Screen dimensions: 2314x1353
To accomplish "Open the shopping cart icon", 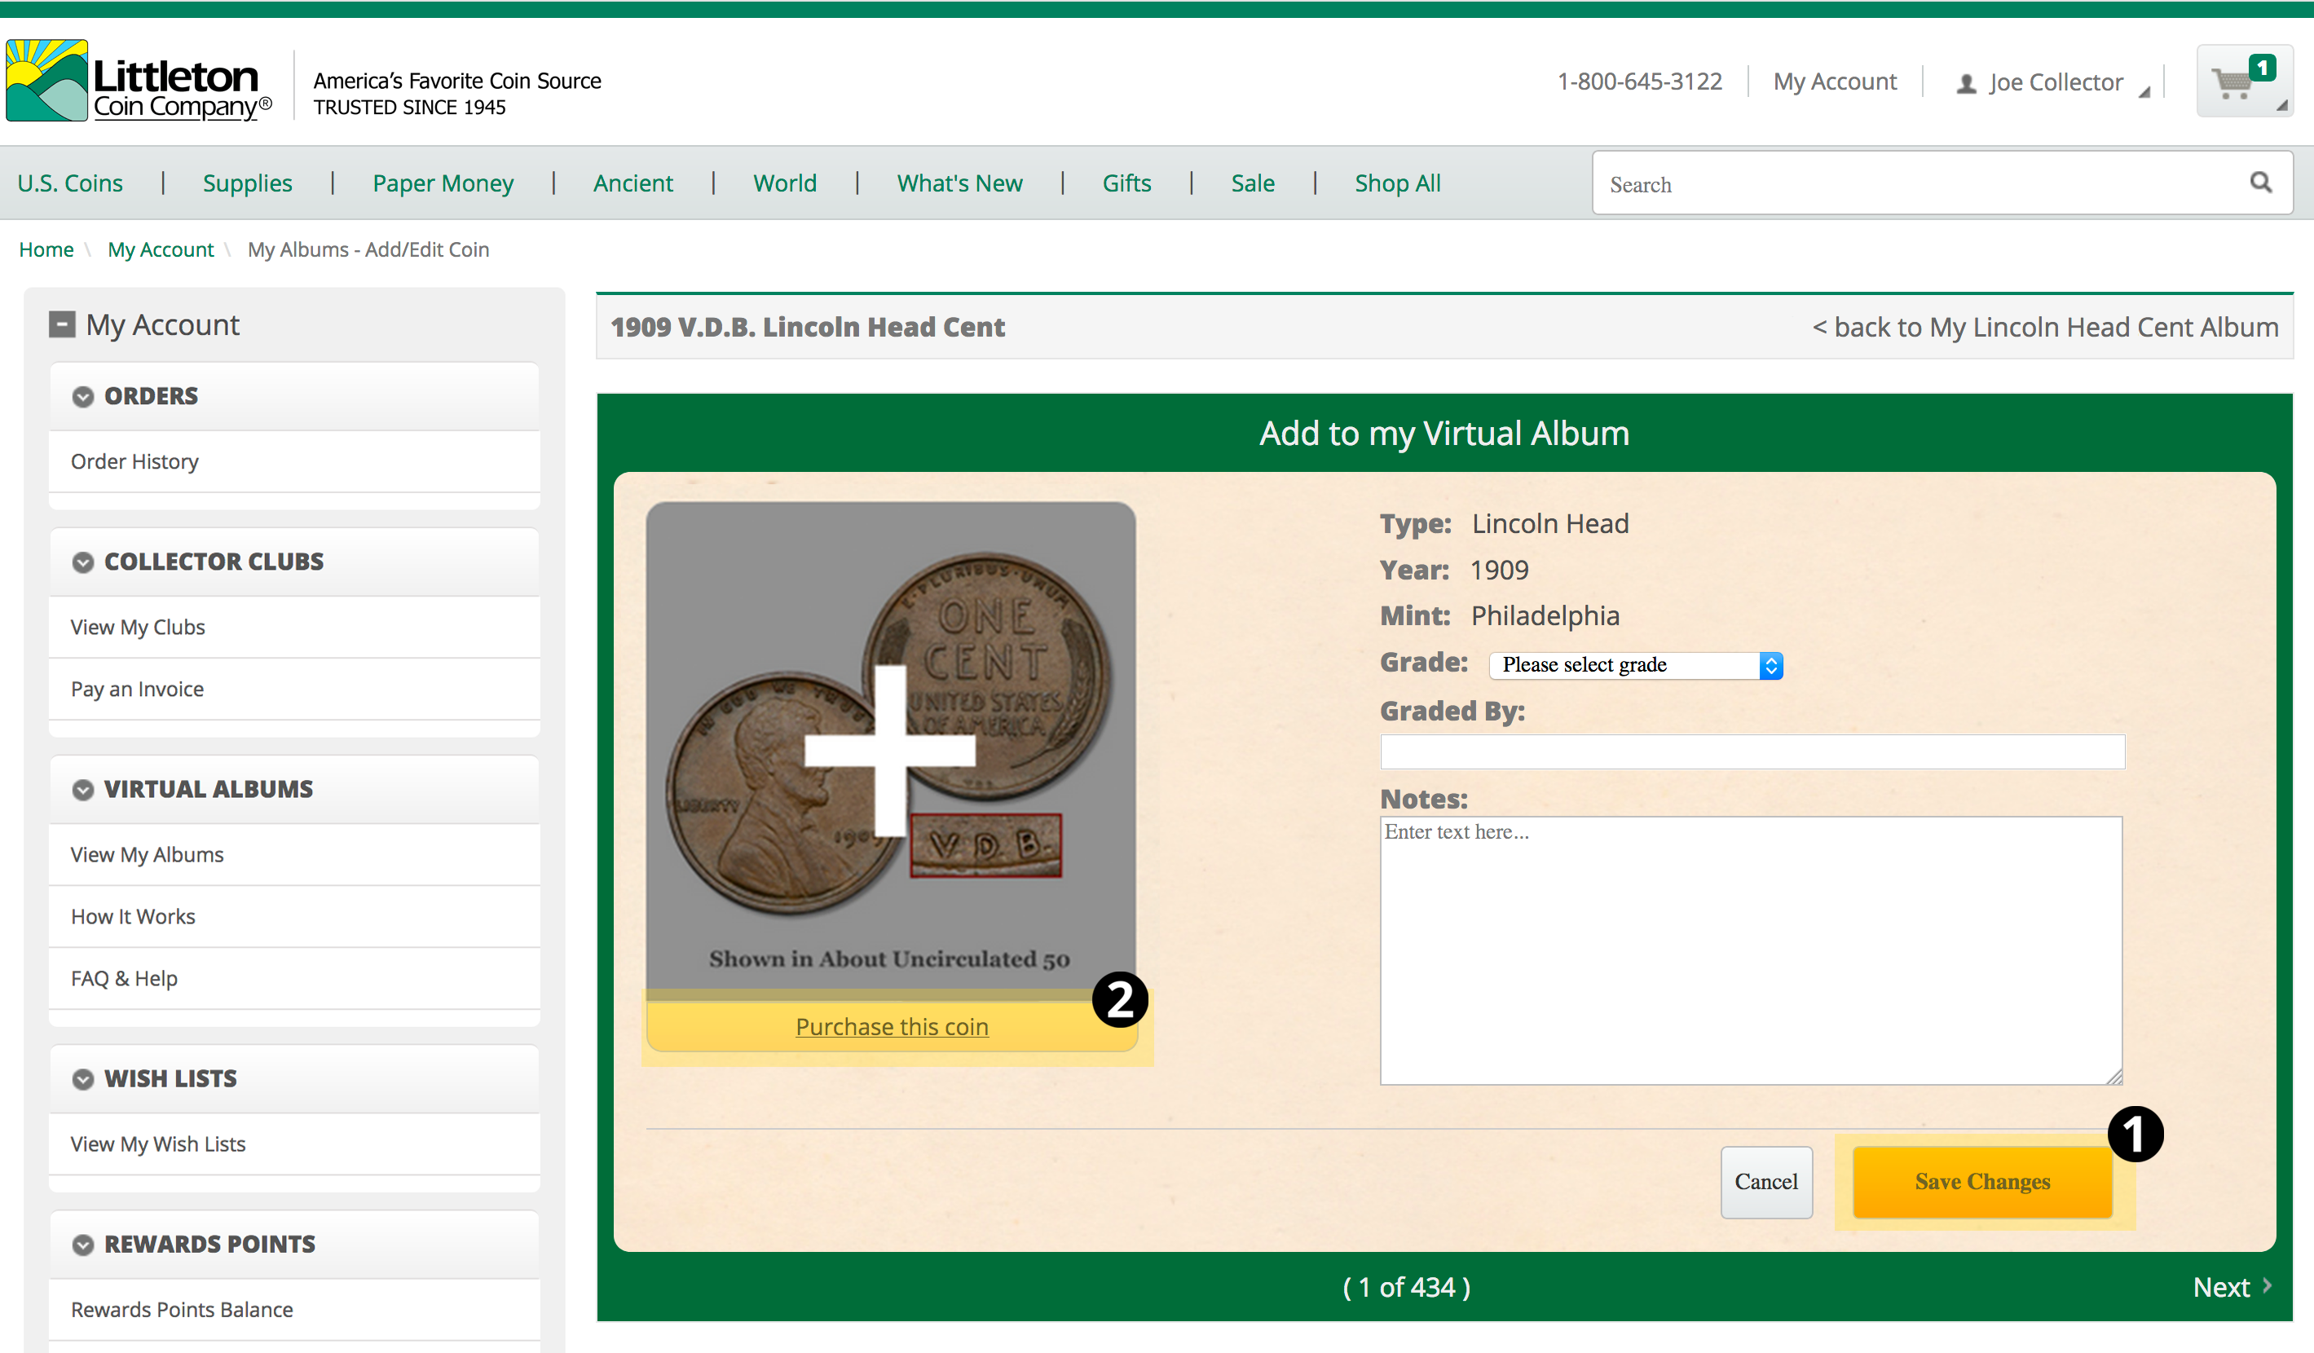I will click(2243, 82).
